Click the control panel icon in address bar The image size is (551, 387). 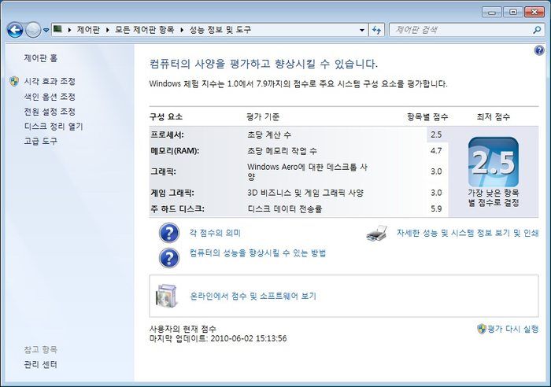pos(57,30)
